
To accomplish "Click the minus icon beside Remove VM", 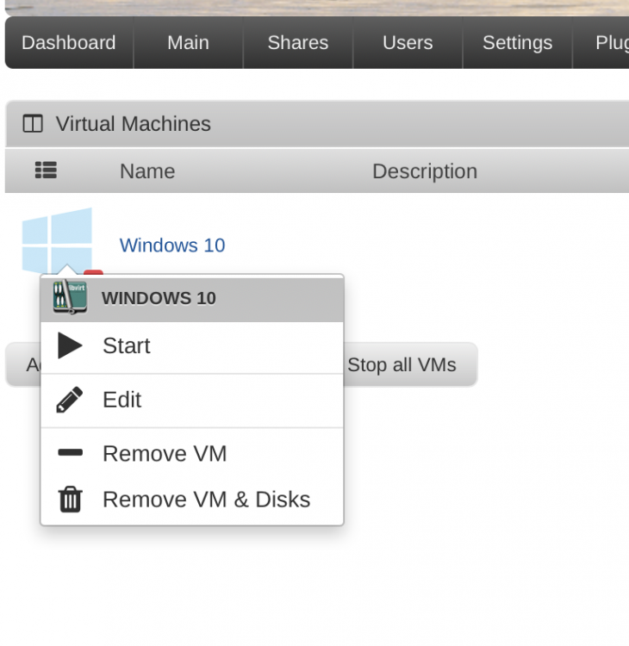I will pyautogui.click(x=71, y=453).
